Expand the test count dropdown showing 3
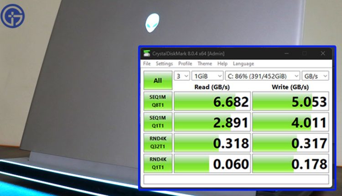This screenshot has height=196, width=342. [182, 76]
